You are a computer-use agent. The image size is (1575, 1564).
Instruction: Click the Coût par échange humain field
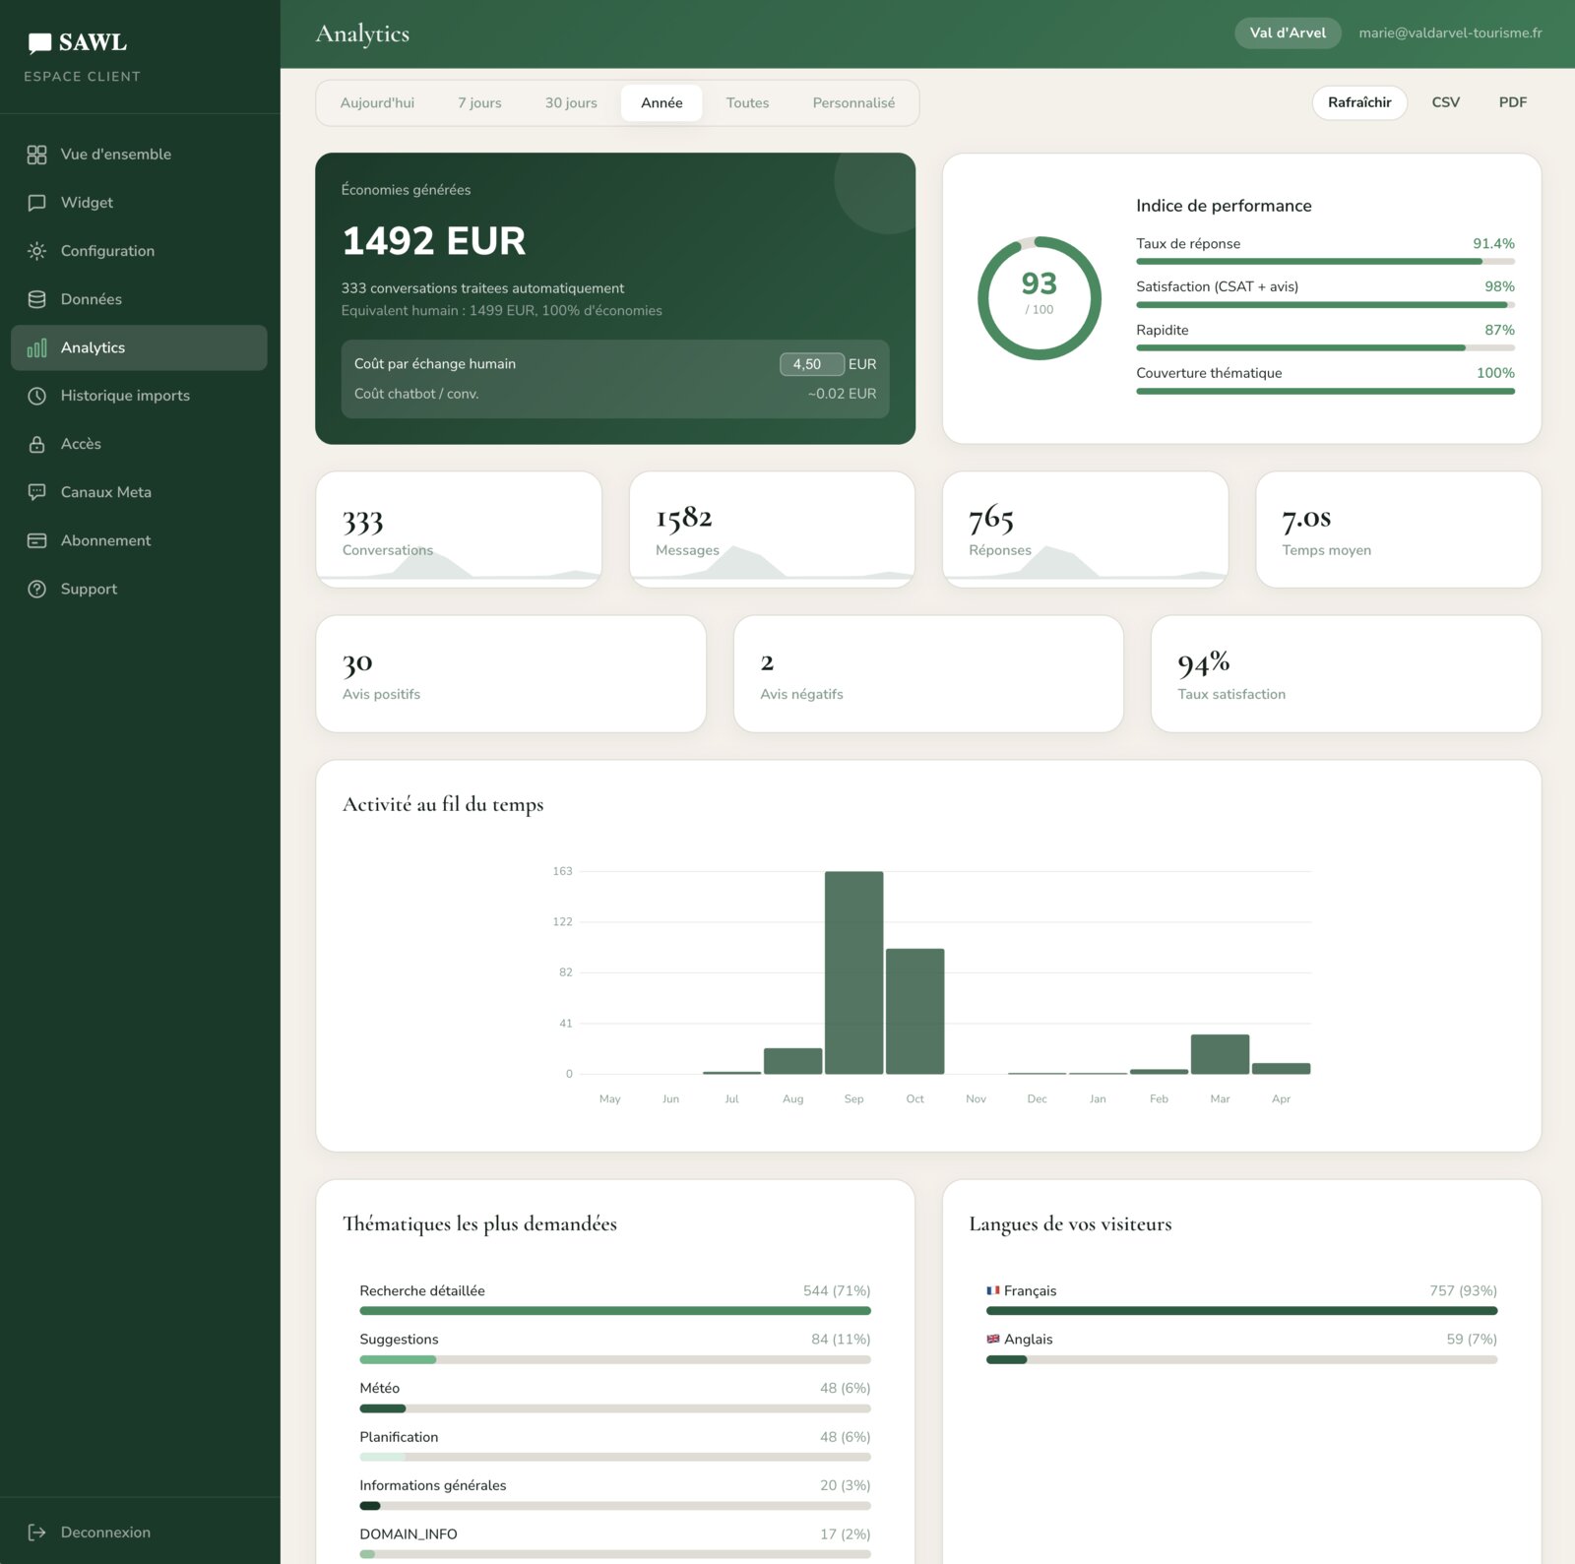[x=812, y=364]
